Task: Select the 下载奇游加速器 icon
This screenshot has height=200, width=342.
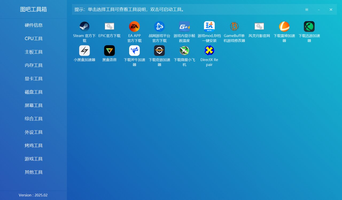Action: click(159, 50)
